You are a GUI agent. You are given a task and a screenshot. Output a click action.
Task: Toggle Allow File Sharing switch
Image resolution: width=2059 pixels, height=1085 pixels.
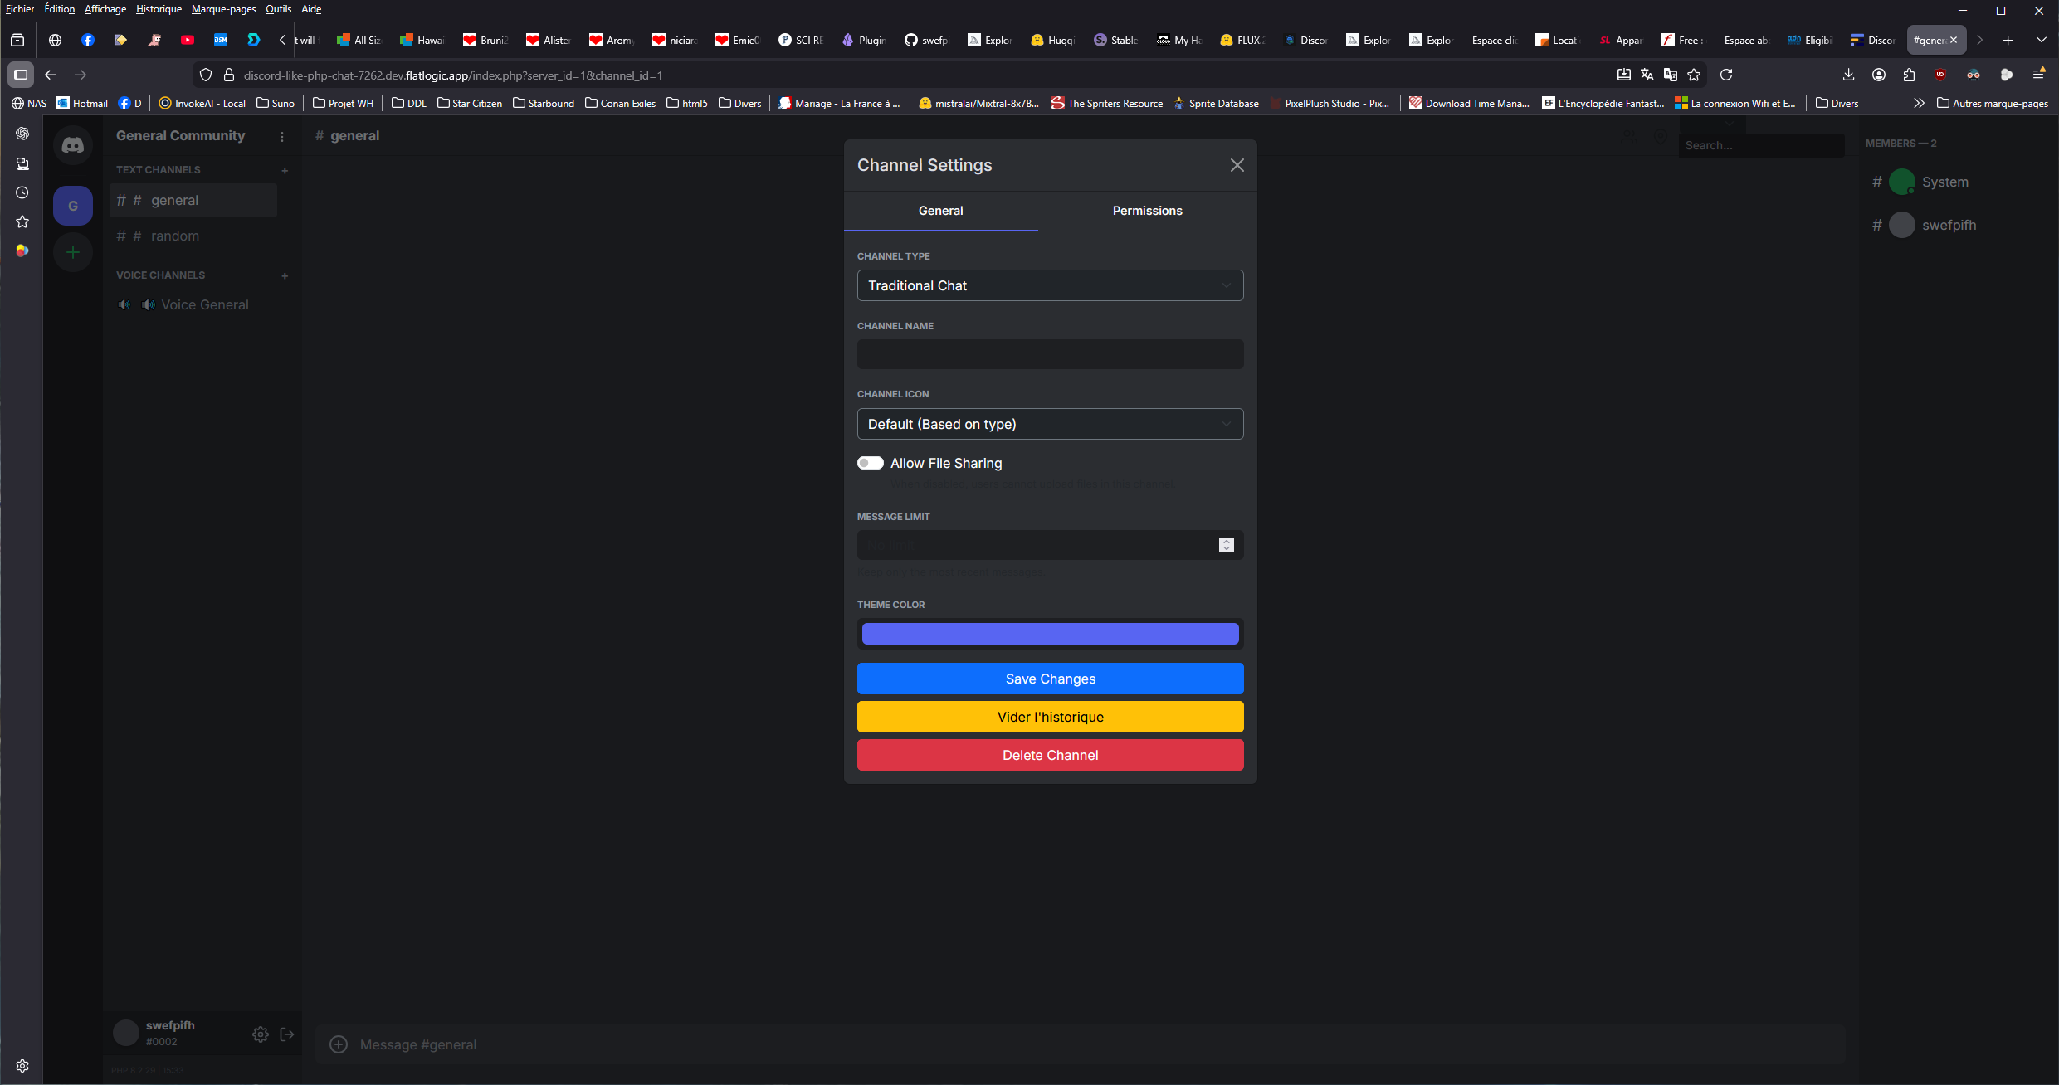click(870, 463)
